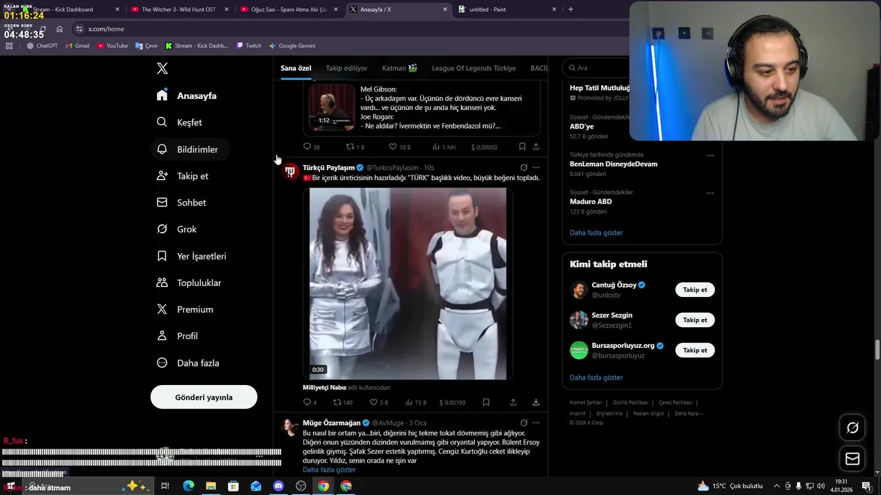Screen dimensions: 881x495
Task: Switch to untitled - Paint browser tab
Action: (x=507, y=10)
